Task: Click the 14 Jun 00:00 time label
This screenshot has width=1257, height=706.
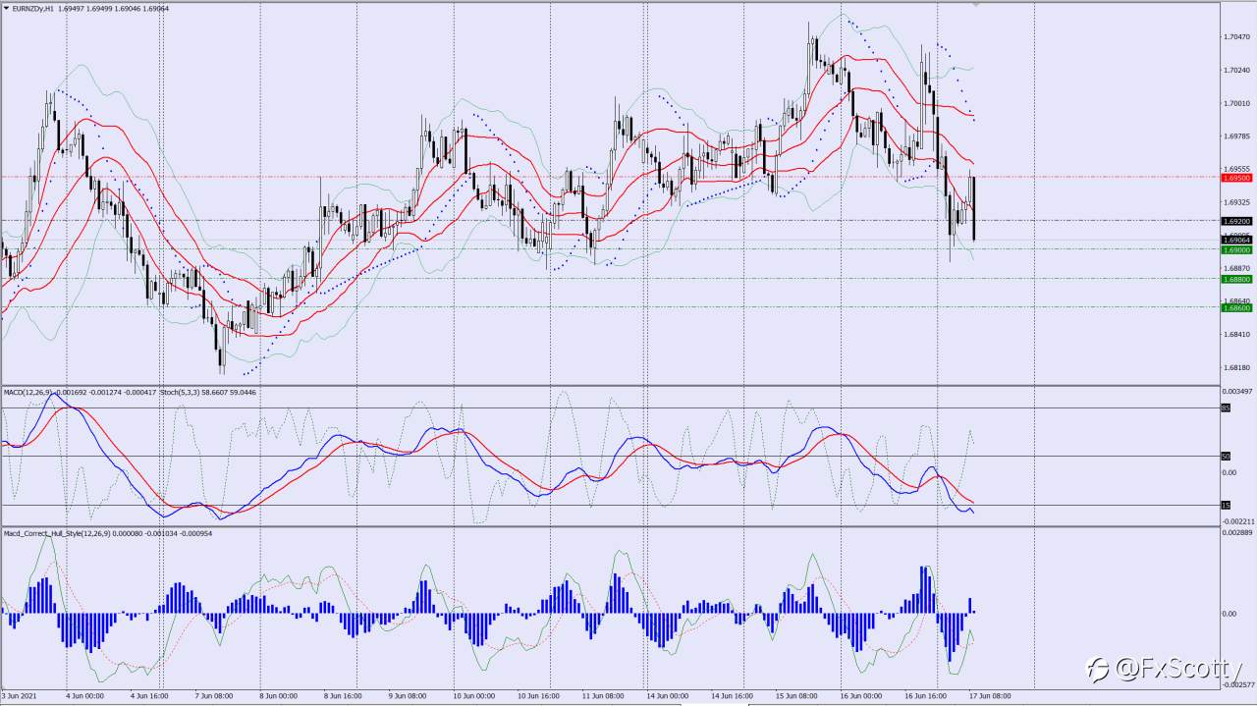Action: coord(669,696)
